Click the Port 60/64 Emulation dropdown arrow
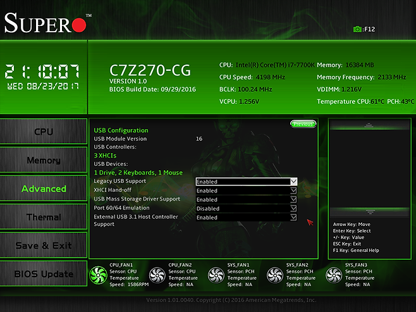The width and height of the screenshot is (416, 312). (x=293, y=208)
